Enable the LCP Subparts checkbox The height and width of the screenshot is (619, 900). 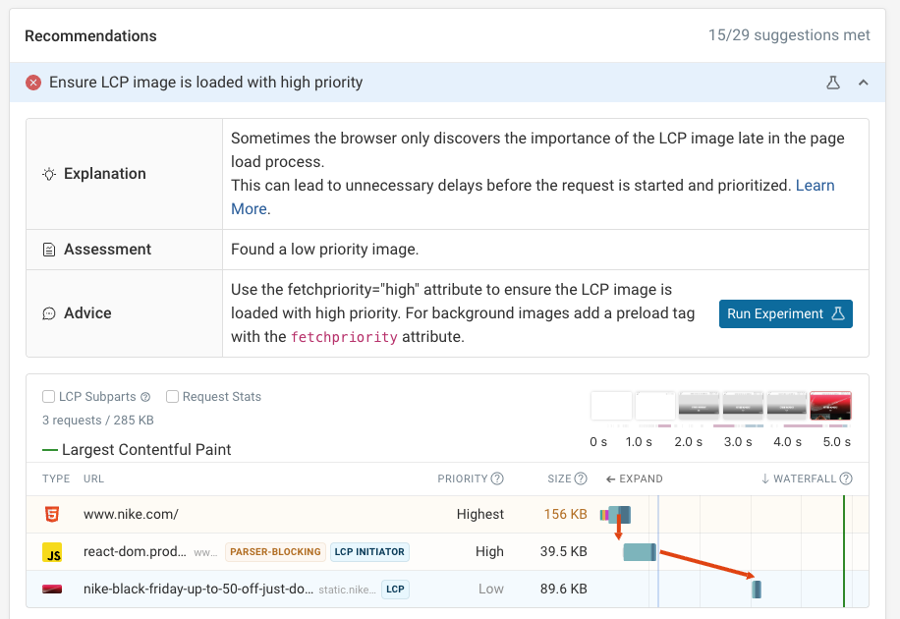click(x=48, y=397)
